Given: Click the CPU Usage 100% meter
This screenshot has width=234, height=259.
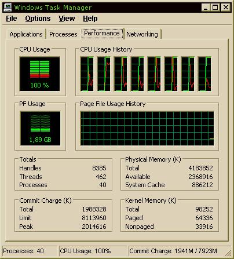Looking at the screenshot, I should point(40,74).
